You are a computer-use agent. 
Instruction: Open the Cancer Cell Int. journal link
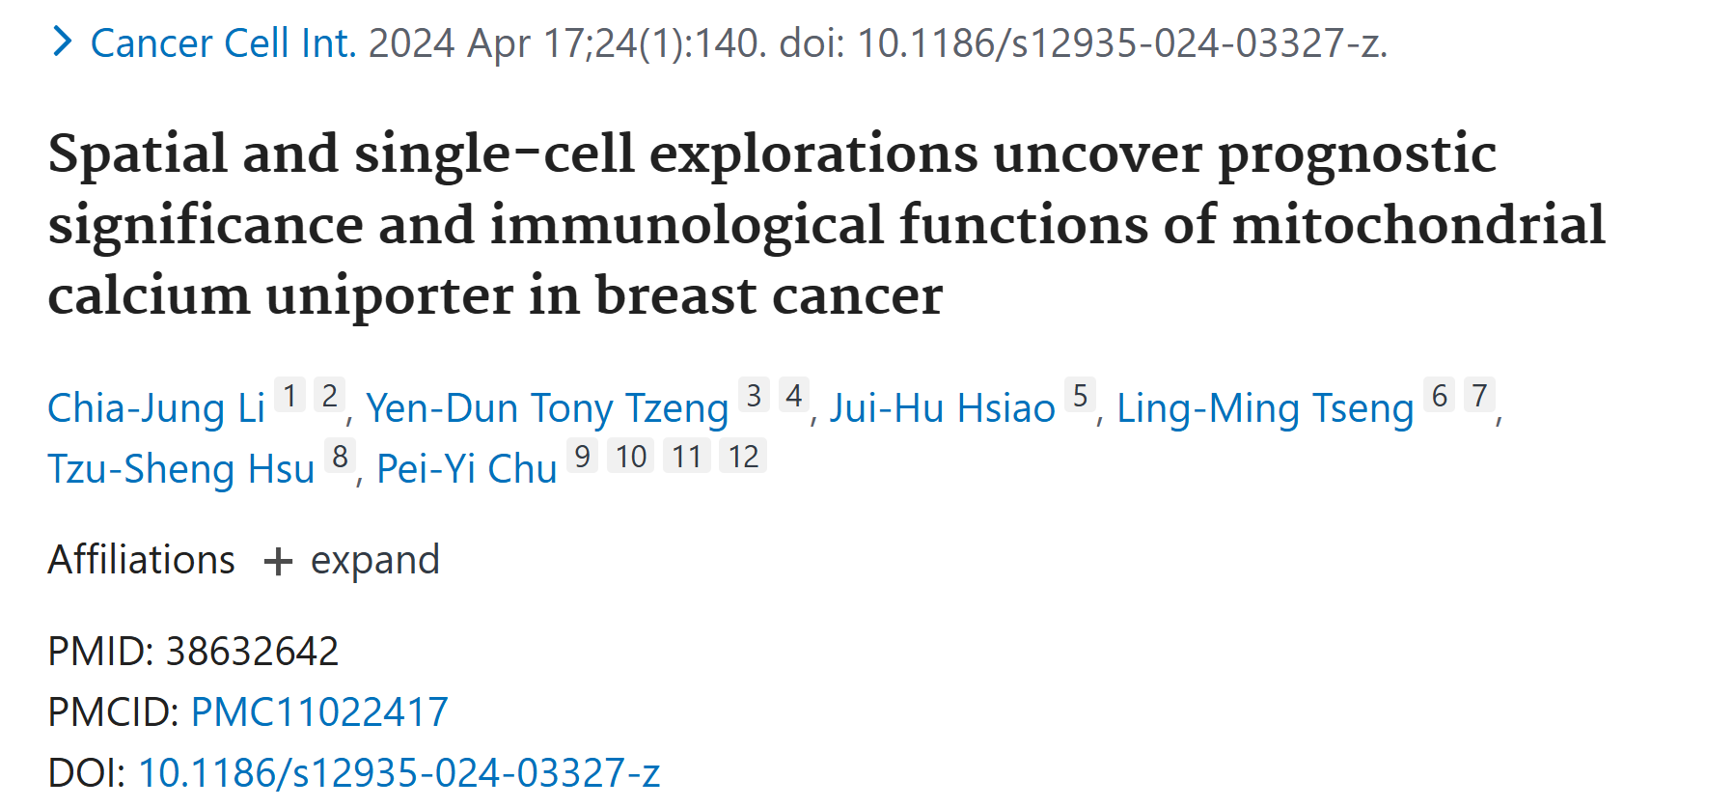223,43
